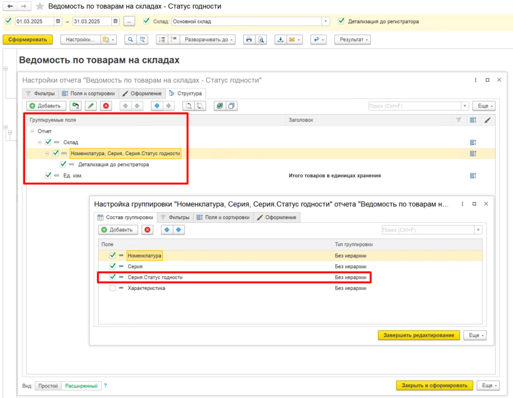The height and width of the screenshot is (398, 513).
Task: Click the back navigation arrow
Action: (x=10, y=6)
